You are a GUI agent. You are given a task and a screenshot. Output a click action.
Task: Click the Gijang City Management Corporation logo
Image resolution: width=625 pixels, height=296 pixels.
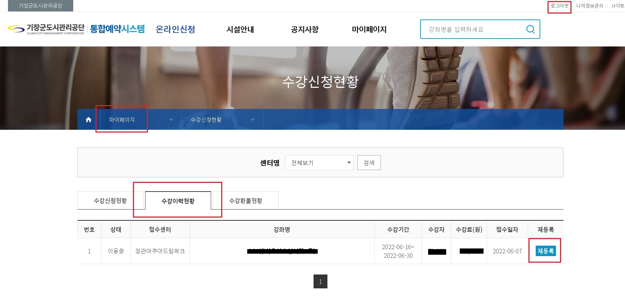(46, 29)
